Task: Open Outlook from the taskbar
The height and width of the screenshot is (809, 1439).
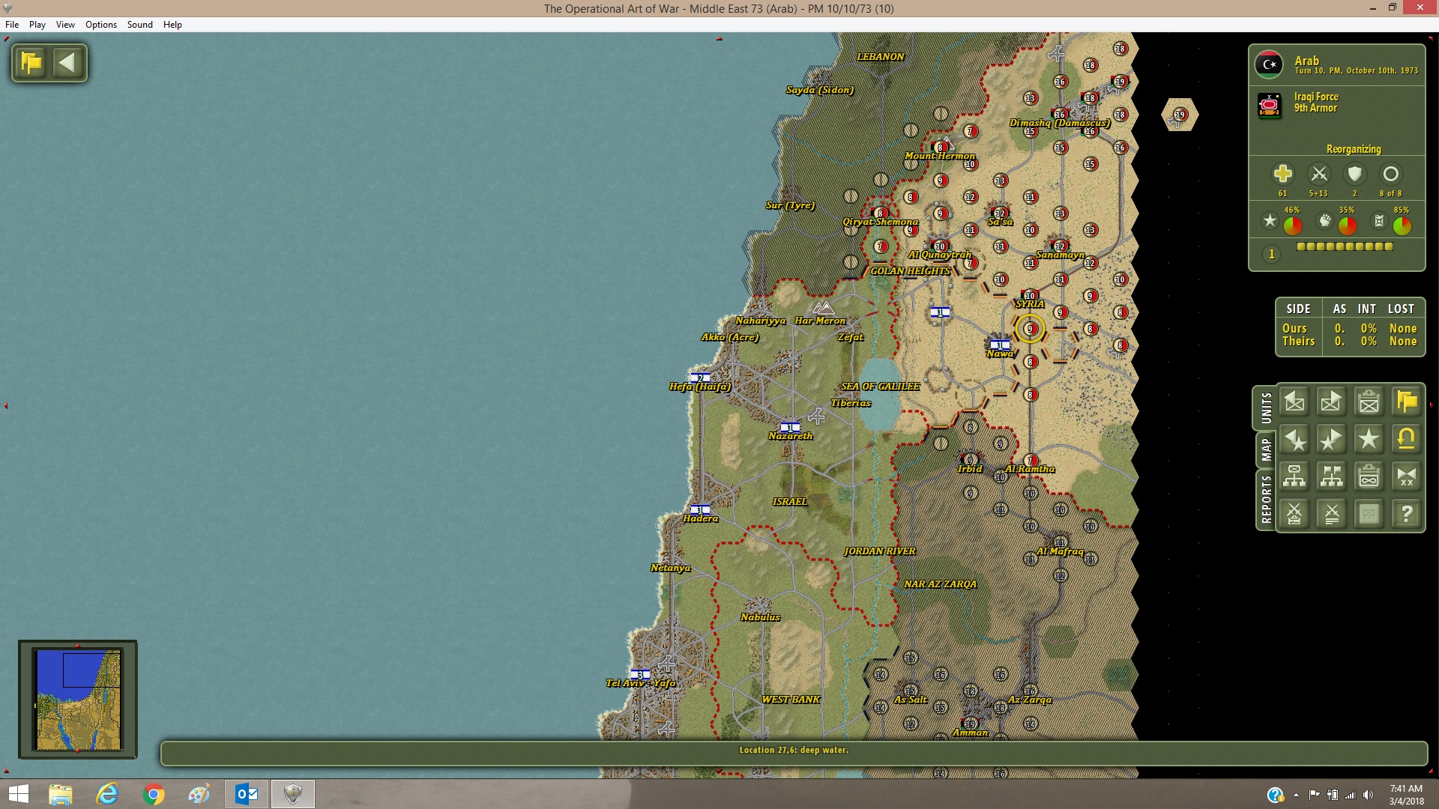Action: point(247,794)
